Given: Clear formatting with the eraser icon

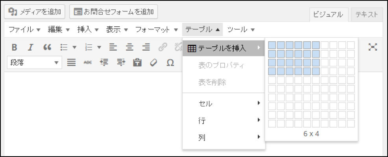Looking at the screenshot, I should click(x=153, y=62).
